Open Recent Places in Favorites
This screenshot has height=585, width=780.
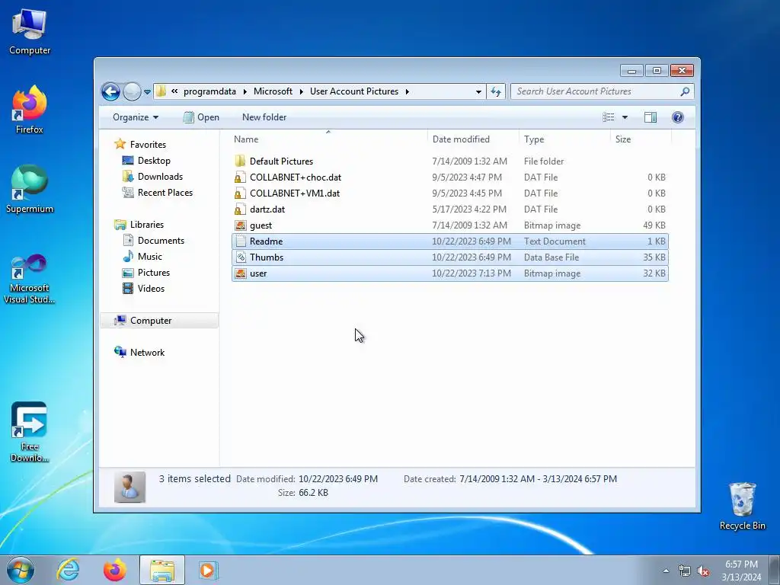tap(165, 193)
